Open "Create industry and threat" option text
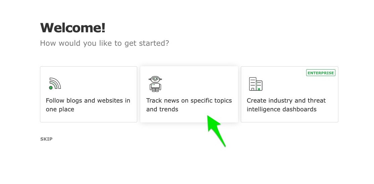This screenshot has height=184, width=374. (286, 101)
